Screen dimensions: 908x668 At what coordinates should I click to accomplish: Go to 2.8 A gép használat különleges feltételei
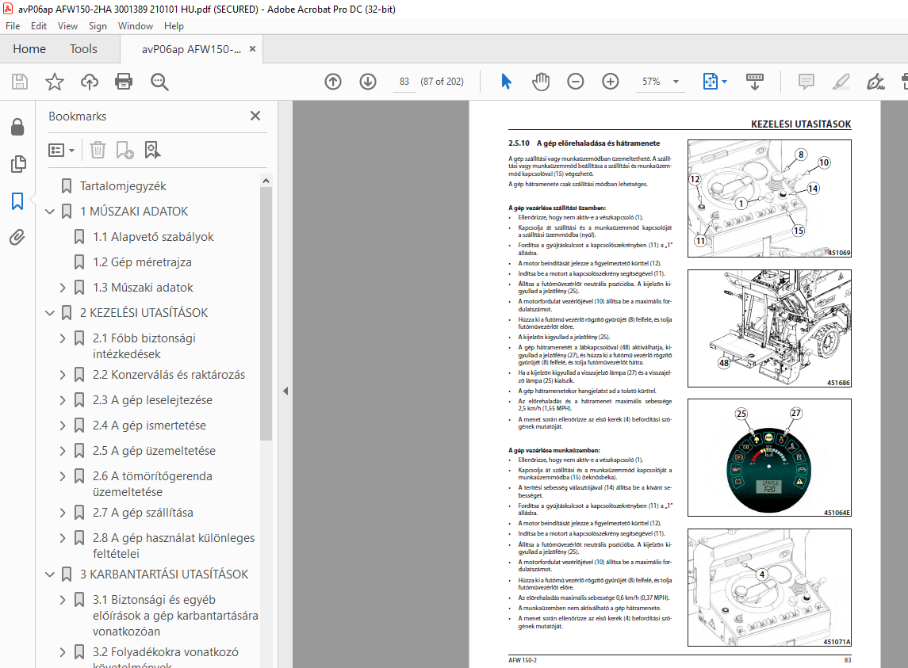(174, 546)
